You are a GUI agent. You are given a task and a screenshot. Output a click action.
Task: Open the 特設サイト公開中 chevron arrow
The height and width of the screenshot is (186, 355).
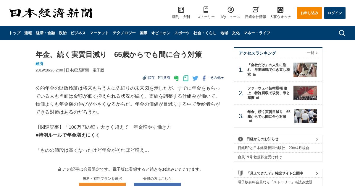317,173
